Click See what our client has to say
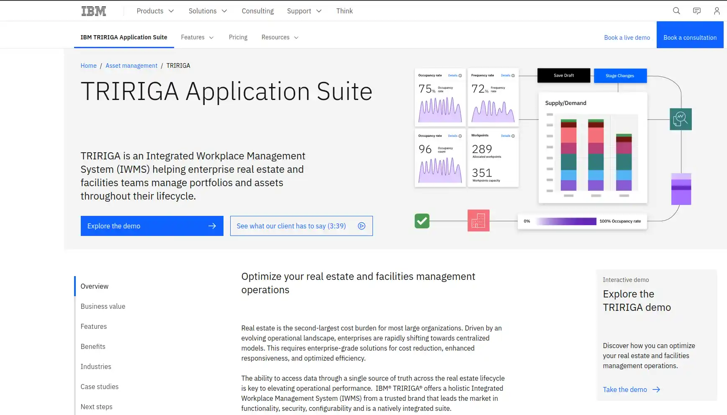This screenshot has width=727, height=415. pyautogui.click(x=301, y=226)
